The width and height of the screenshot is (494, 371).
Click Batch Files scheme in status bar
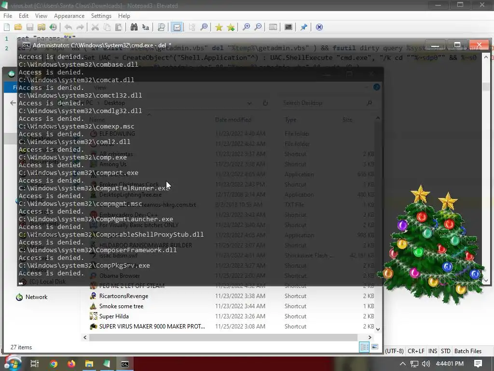pos(468,351)
